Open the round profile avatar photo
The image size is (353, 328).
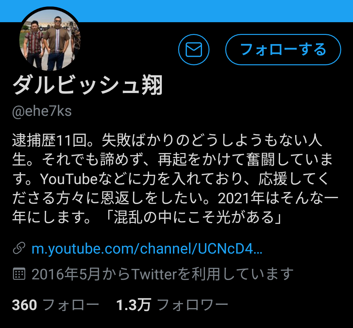click(x=50, y=39)
